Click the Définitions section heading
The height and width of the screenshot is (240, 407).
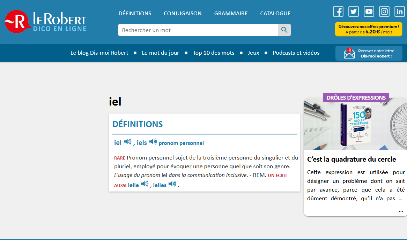(x=138, y=124)
